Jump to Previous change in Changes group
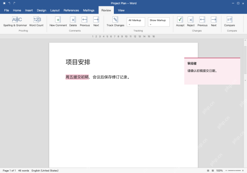Viewport: 247px width, 173px height. (203, 22)
